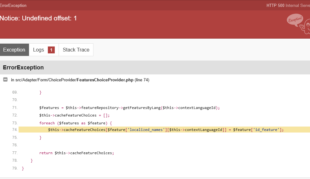The height and width of the screenshot is (179, 310).
Task: Click the Symfony ghost mascot icon
Action: tap(306, 27)
